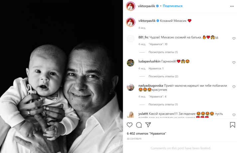Open the yulattt commenter username

point(143,114)
